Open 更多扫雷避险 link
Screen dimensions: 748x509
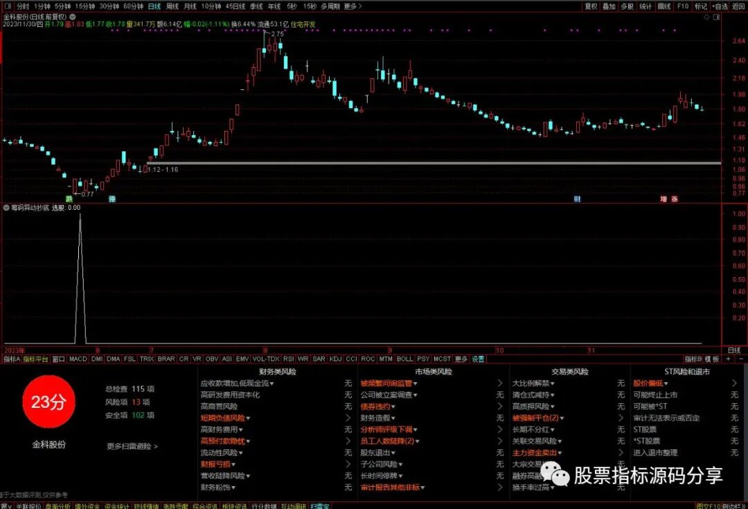(x=132, y=446)
